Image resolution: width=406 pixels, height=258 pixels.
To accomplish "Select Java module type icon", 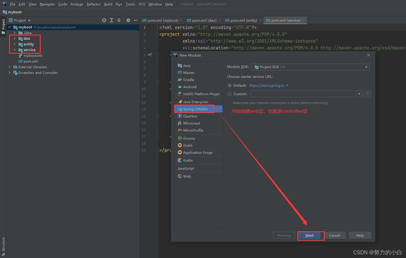I will [180, 66].
